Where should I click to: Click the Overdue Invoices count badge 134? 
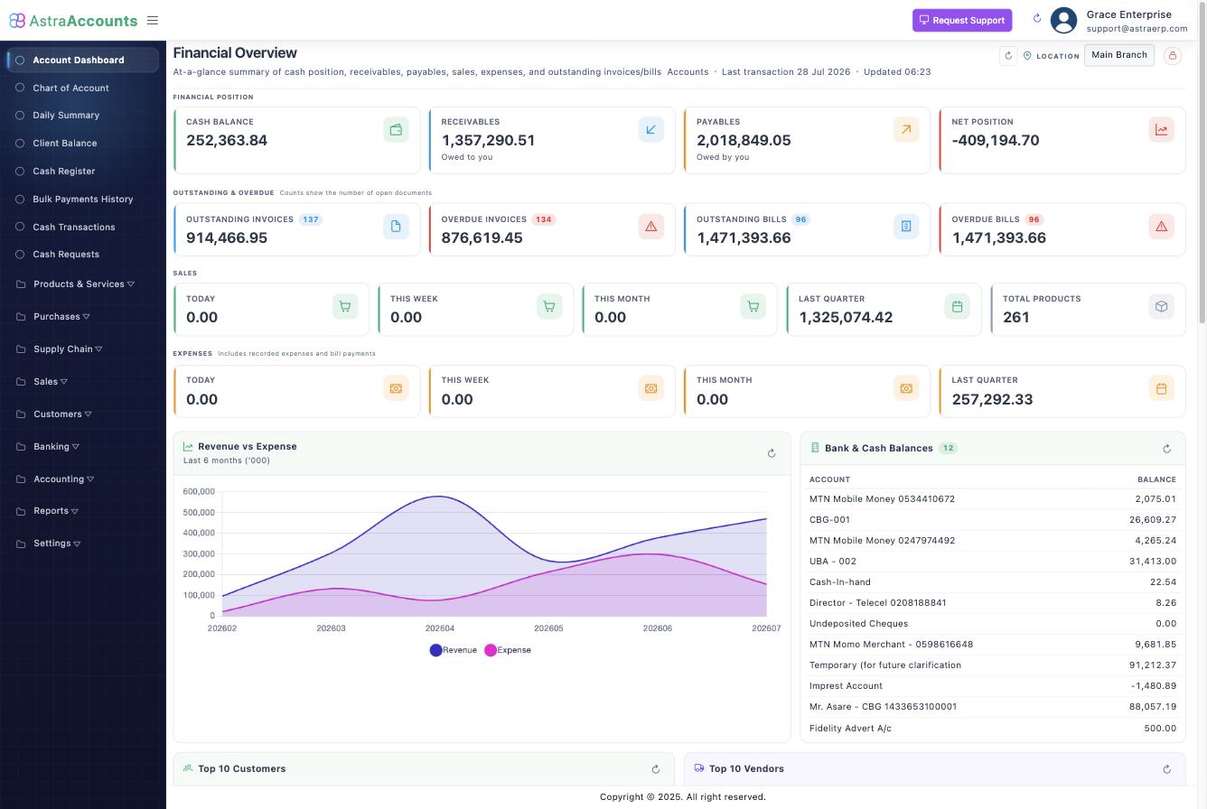click(543, 219)
